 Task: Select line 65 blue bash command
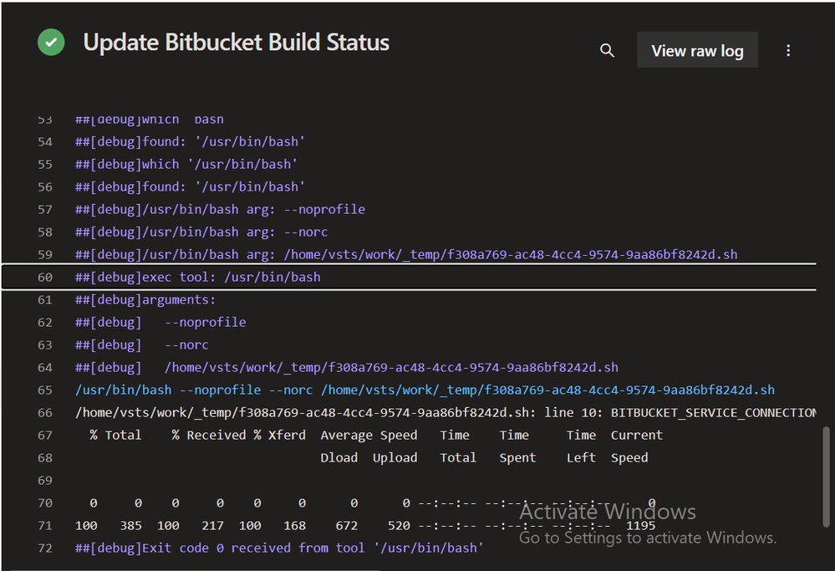pyautogui.click(x=425, y=390)
